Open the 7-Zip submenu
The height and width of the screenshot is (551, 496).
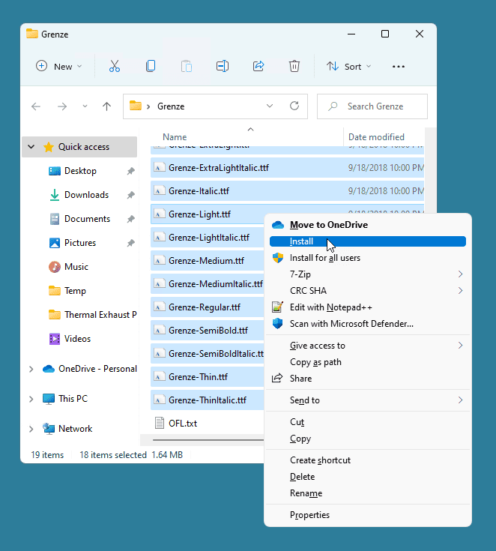(367, 274)
